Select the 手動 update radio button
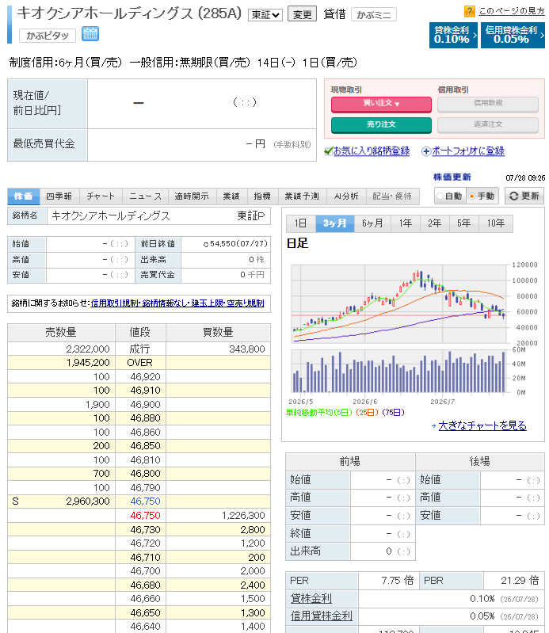The image size is (549, 633). tap(471, 196)
